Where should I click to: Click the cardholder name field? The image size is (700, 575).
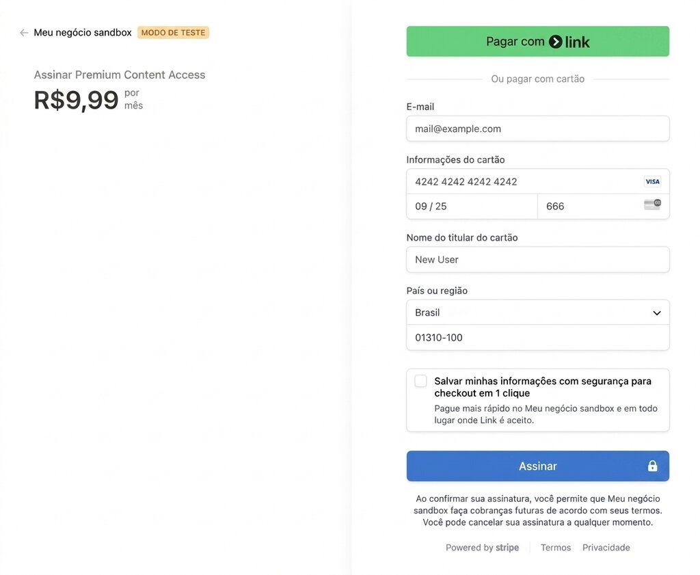click(x=537, y=259)
